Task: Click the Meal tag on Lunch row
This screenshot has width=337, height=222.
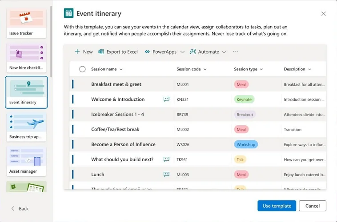Action: [x=241, y=174]
